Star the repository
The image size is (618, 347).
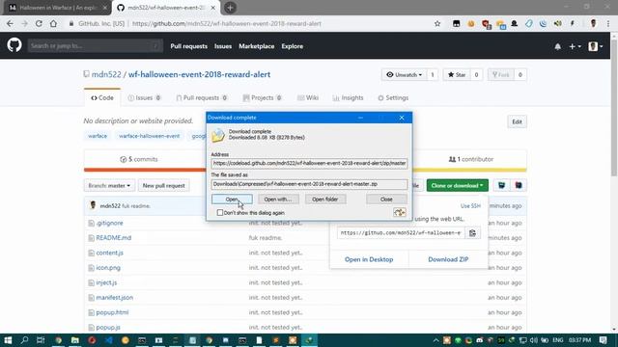pyautogui.click(x=457, y=75)
